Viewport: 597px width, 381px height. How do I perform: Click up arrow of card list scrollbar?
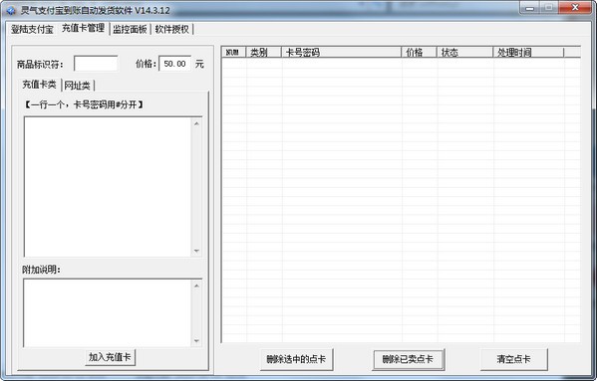[x=196, y=123]
